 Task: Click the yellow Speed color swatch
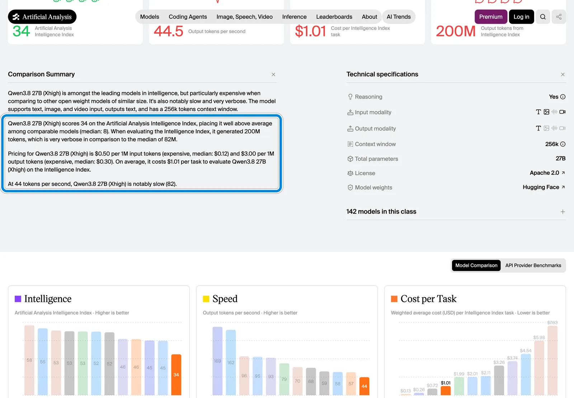206,299
